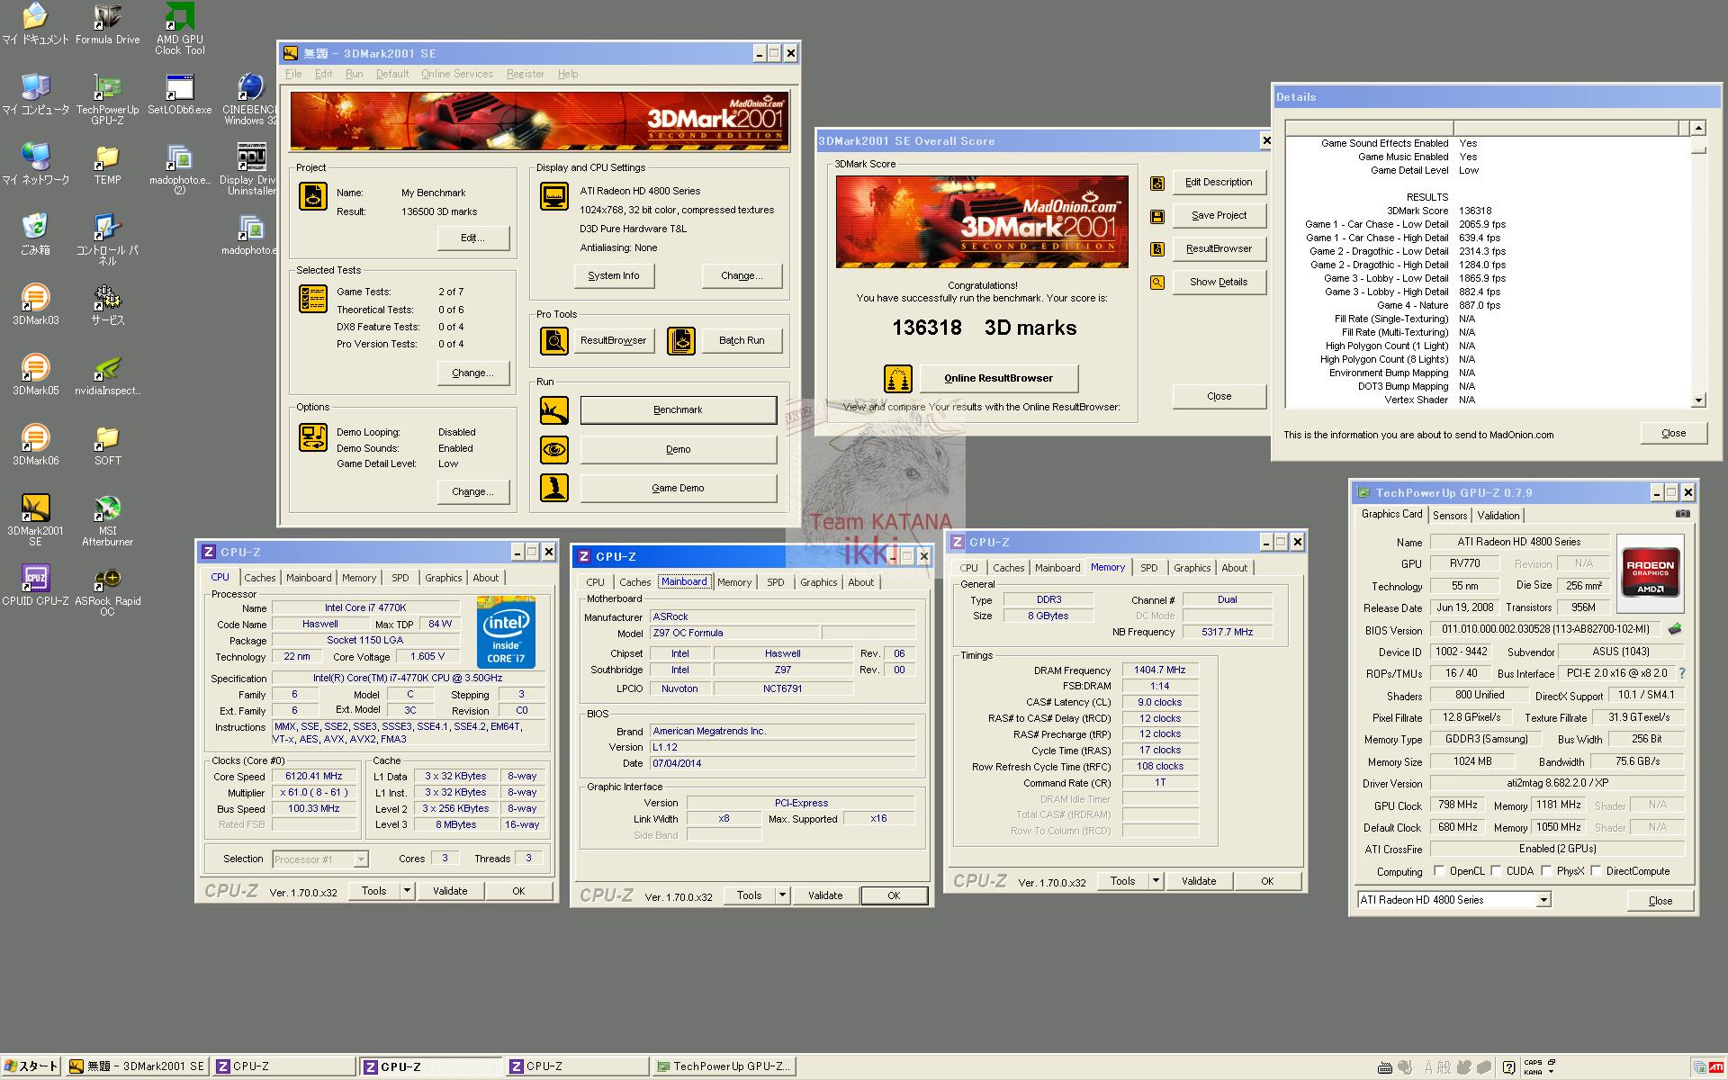Click the Details list scrollbar up arrow
This screenshot has height=1080, width=1728.
point(1698,128)
